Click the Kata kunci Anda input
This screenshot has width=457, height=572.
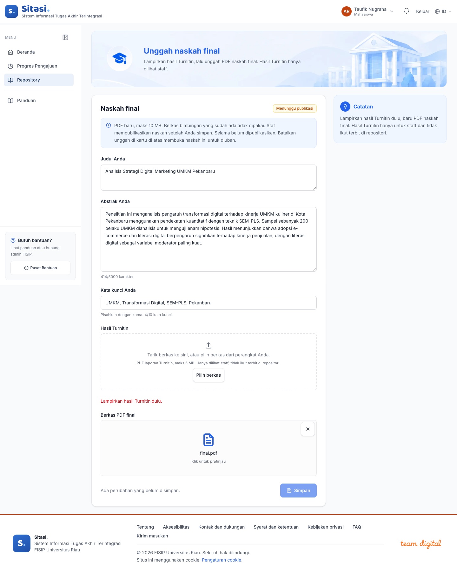(209, 303)
